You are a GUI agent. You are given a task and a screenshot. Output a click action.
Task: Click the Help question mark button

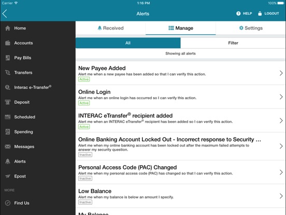[244, 14]
